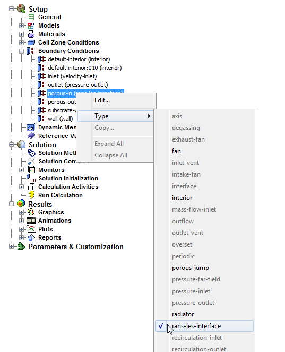Expand the Parameters & Customization section
The image size is (285, 352).
coord(11,247)
